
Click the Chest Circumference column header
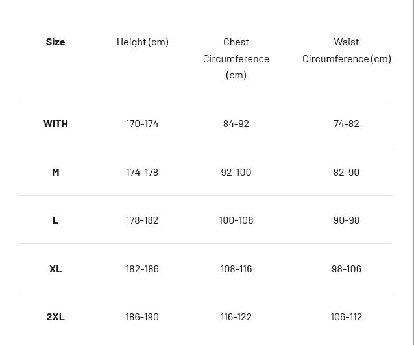tap(236, 58)
